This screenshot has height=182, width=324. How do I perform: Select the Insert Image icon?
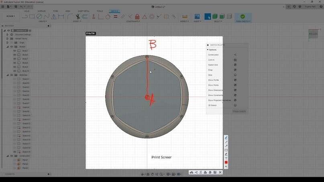[x=197, y=16]
